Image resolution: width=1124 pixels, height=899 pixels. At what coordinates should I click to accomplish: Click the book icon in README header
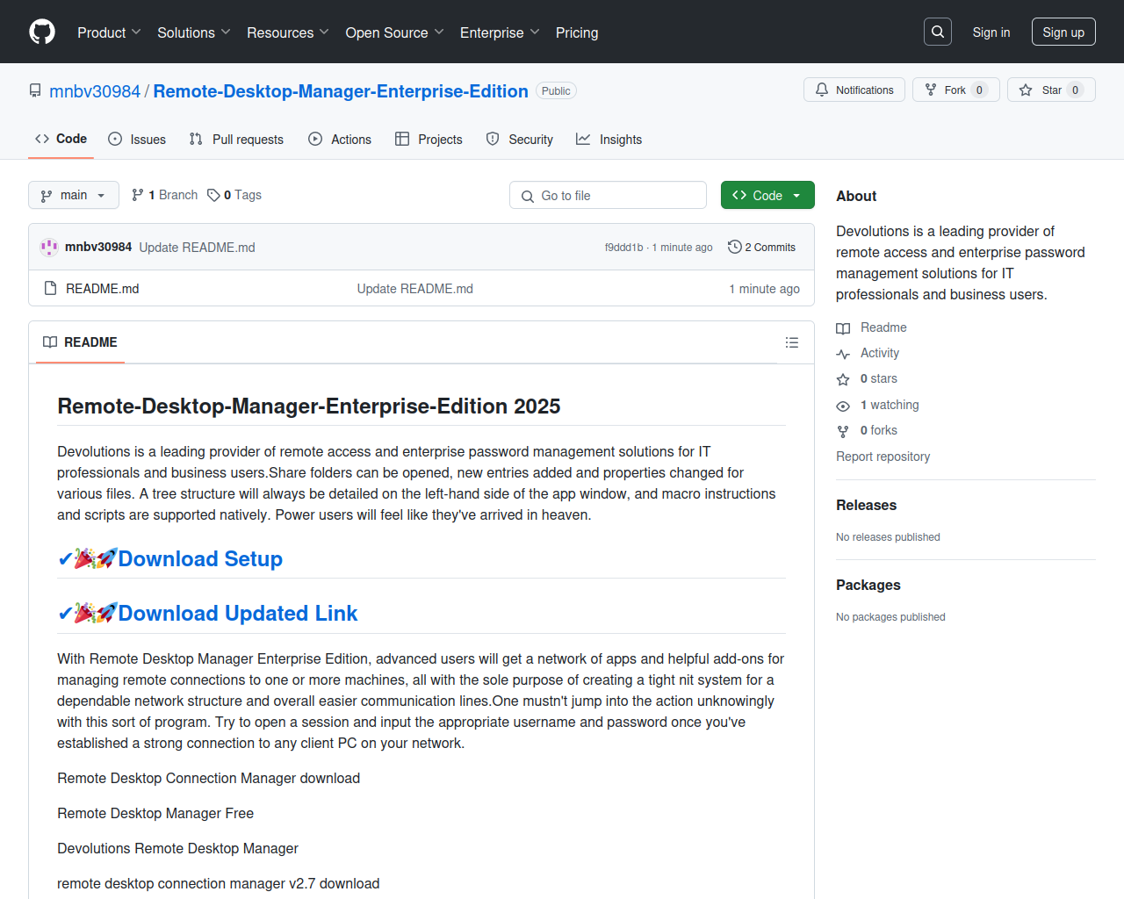pos(50,342)
